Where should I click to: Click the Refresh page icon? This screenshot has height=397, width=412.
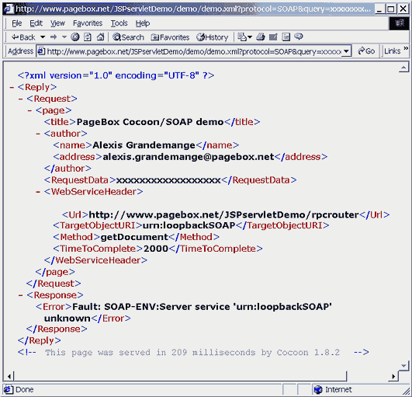88,37
